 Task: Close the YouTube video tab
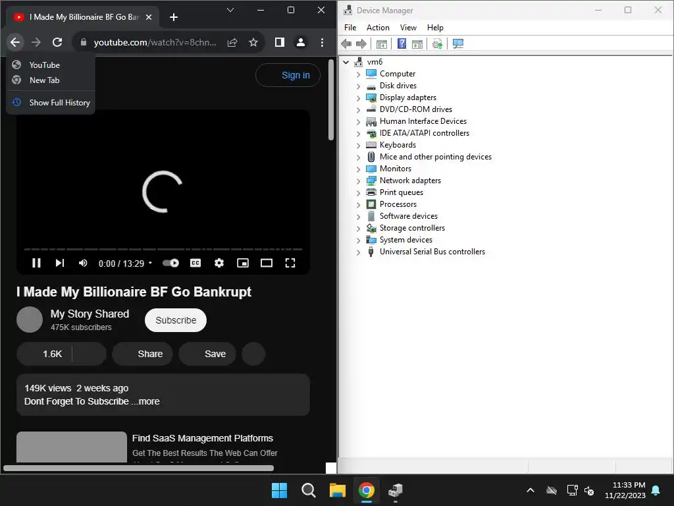(x=149, y=16)
